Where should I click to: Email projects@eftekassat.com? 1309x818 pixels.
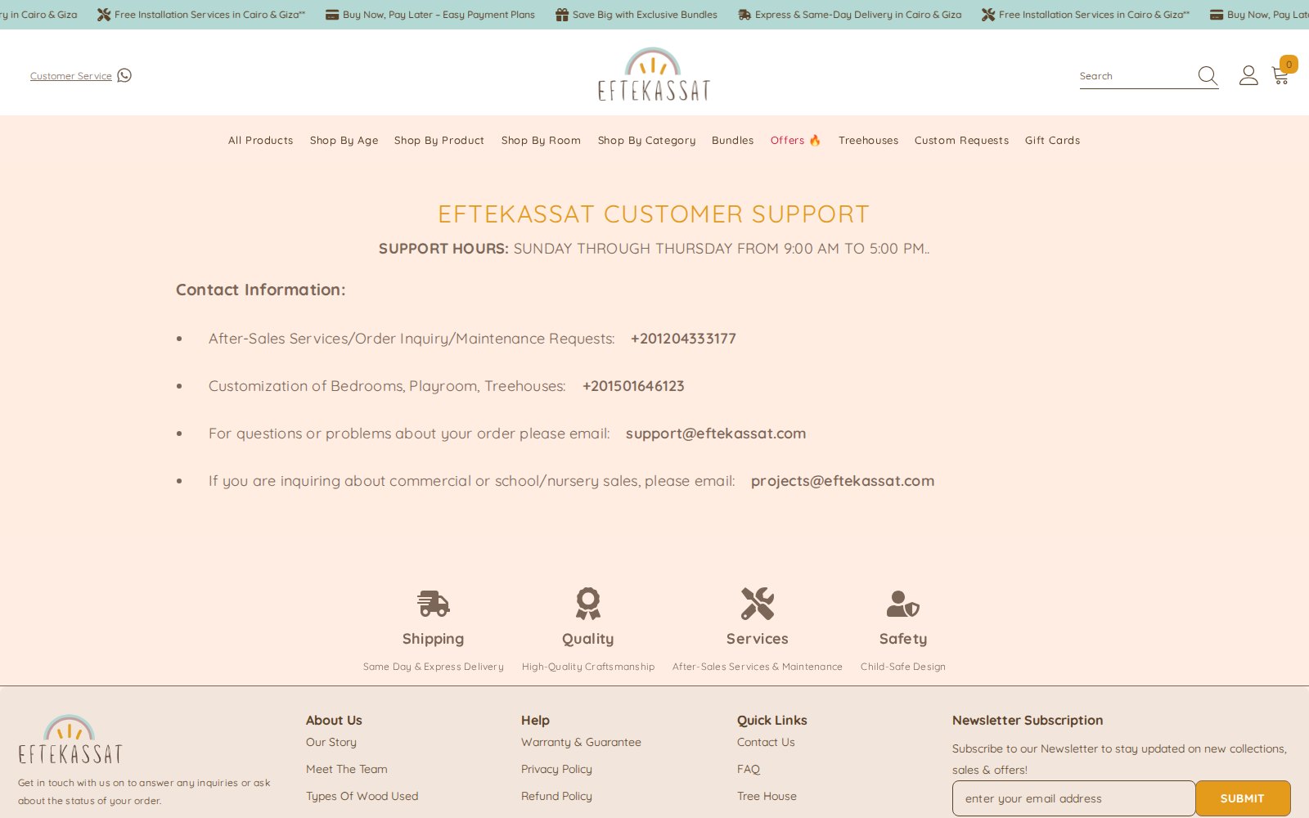(x=843, y=481)
